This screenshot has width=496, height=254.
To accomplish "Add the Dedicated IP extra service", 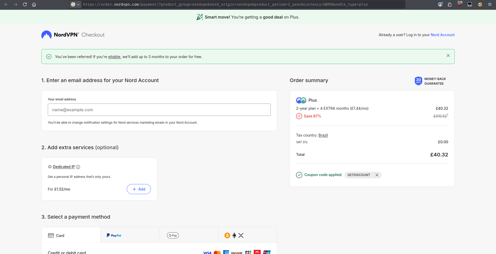I will pyautogui.click(x=139, y=189).
